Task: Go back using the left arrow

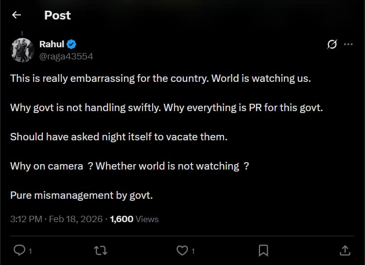Action: click(17, 15)
